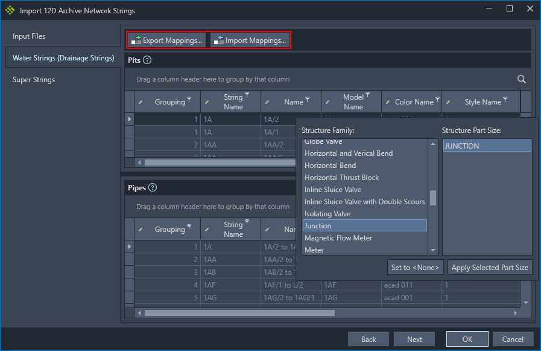Click the 1AF/1 to L/2 pipe name cell
This screenshot has width=541, height=351.
(291, 285)
